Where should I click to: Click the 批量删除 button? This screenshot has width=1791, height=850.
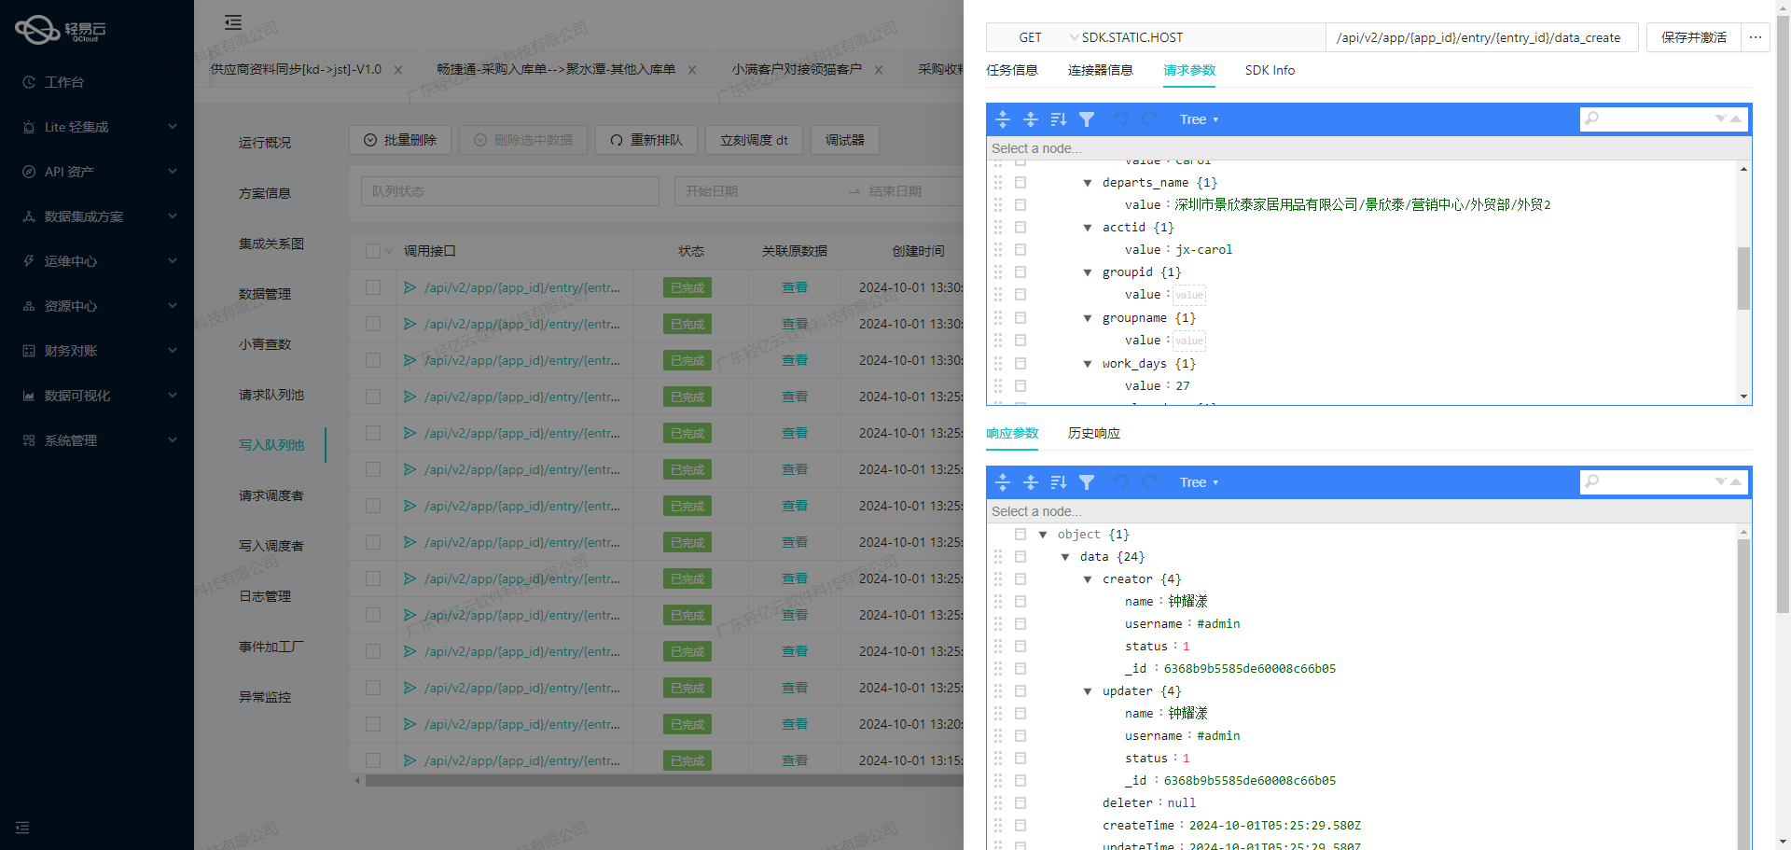[x=400, y=140]
